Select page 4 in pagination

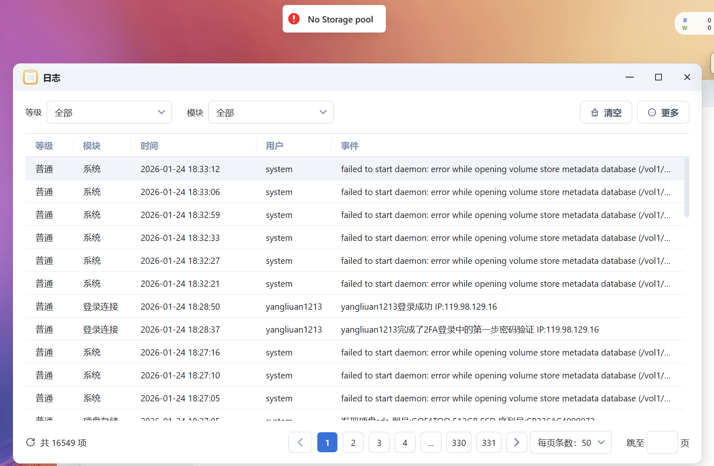(x=405, y=442)
